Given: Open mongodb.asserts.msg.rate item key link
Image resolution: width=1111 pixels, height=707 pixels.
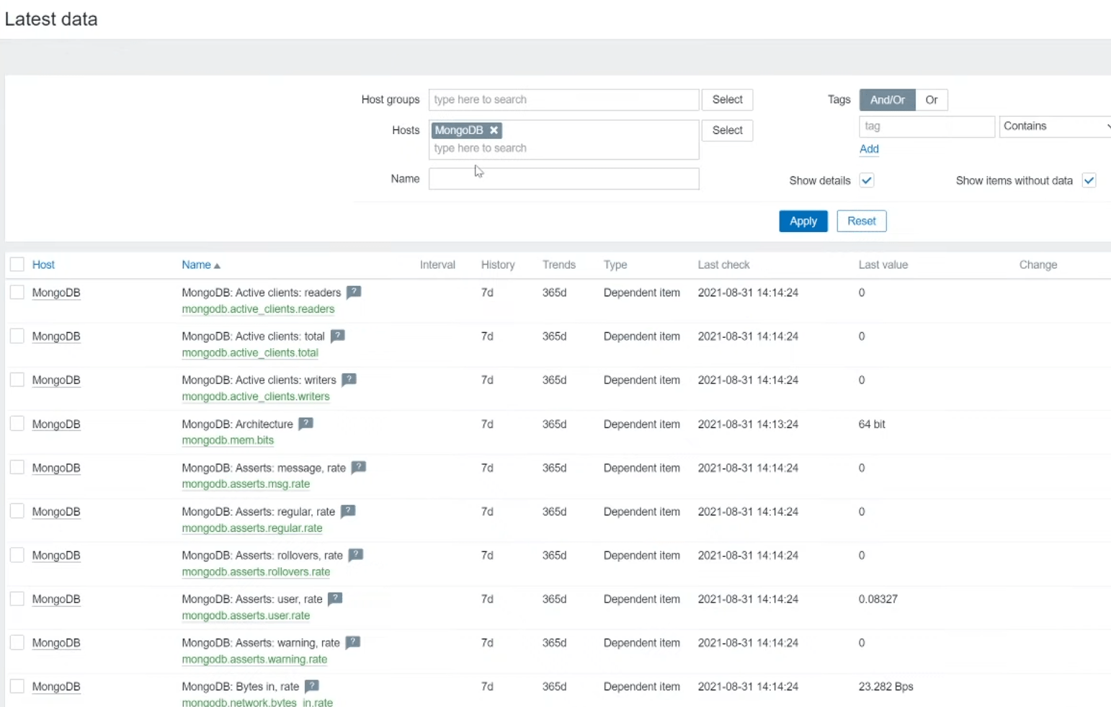Looking at the screenshot, I should pyautogui.click(x=246, y=484).
